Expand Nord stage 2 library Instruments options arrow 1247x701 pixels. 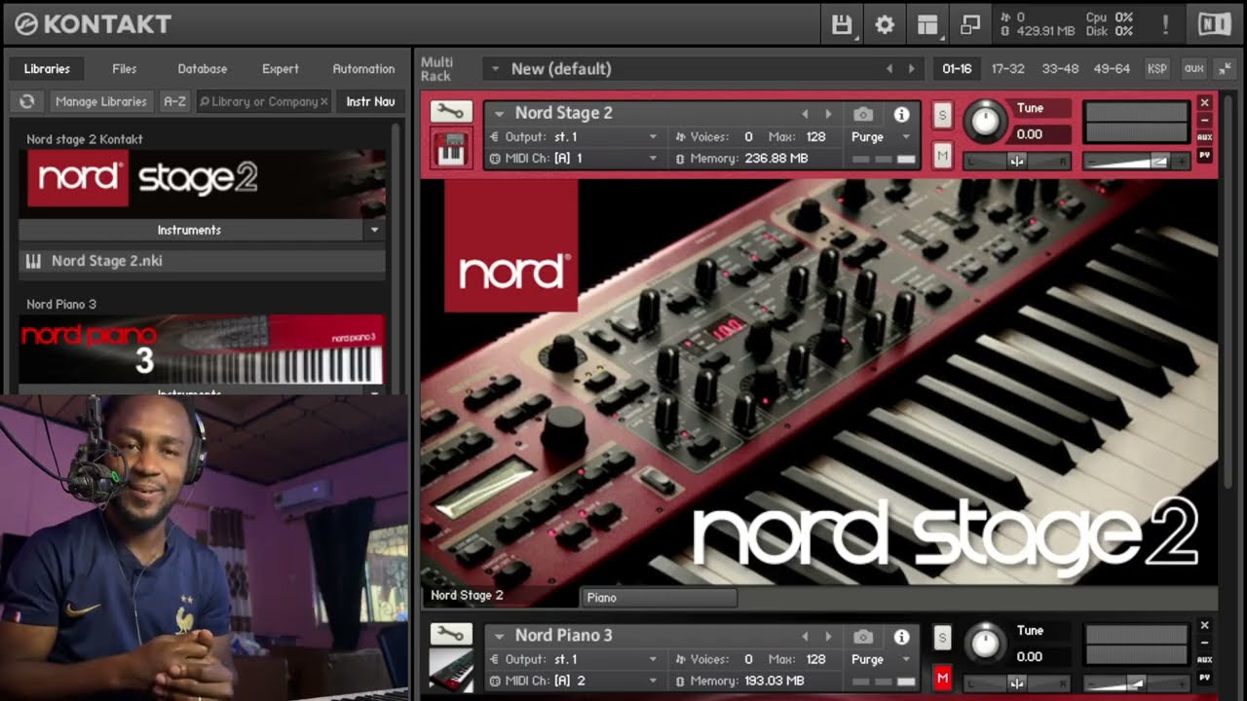pyautogui.click(x=374, y=231)
